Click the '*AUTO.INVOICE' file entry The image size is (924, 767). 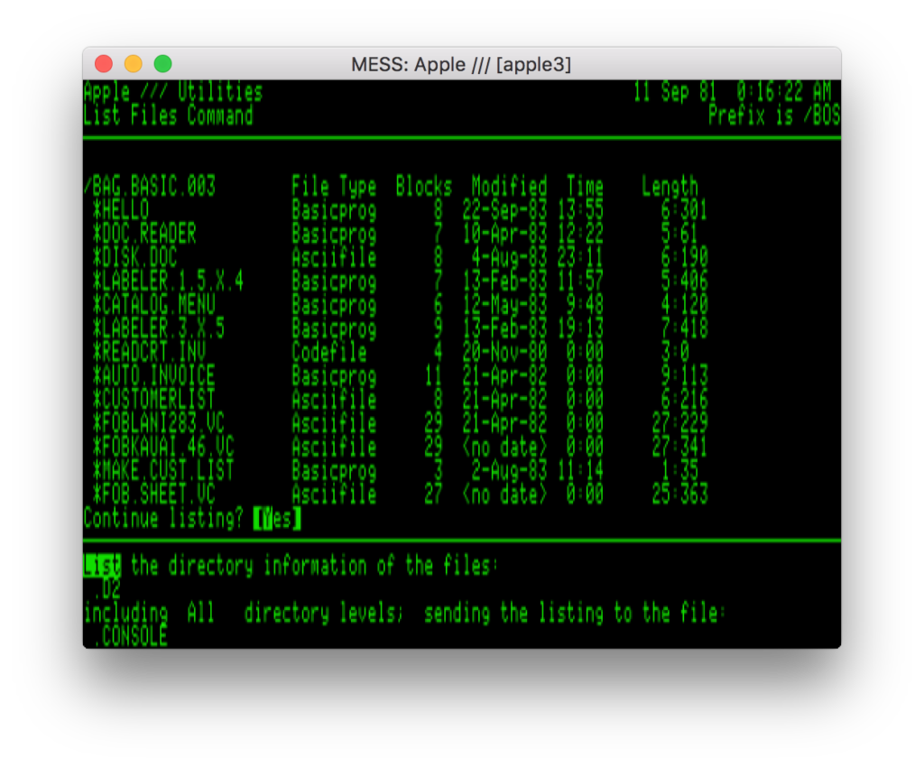153,376
